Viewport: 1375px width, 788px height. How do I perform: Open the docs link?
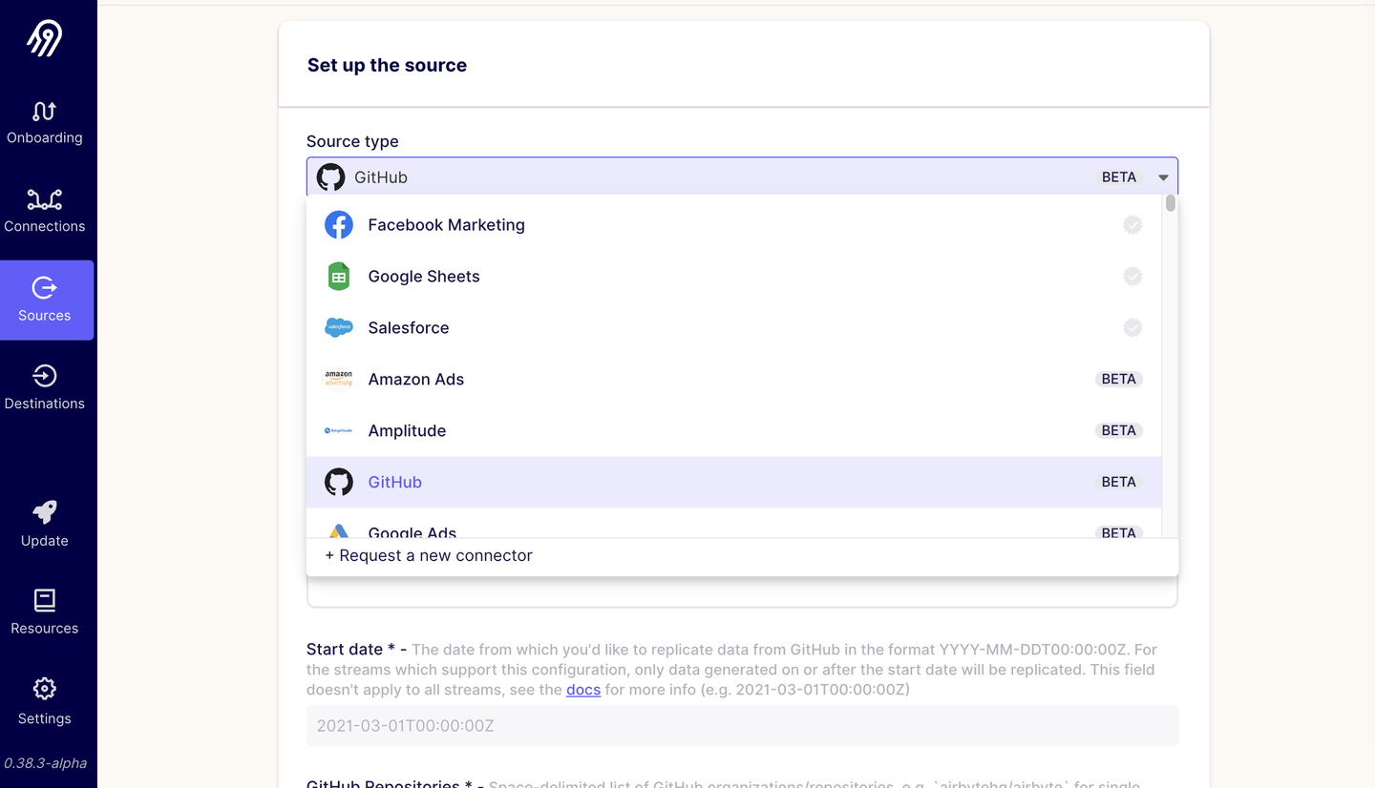pyautogui.click(x=583, y=690)
